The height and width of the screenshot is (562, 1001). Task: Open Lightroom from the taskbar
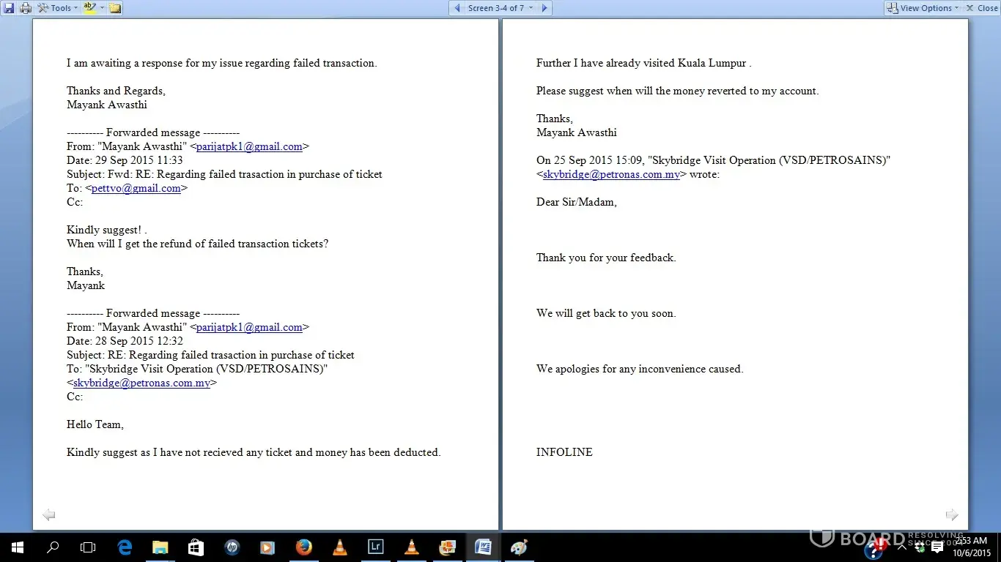pyautogui.click(x=376, y=547)
